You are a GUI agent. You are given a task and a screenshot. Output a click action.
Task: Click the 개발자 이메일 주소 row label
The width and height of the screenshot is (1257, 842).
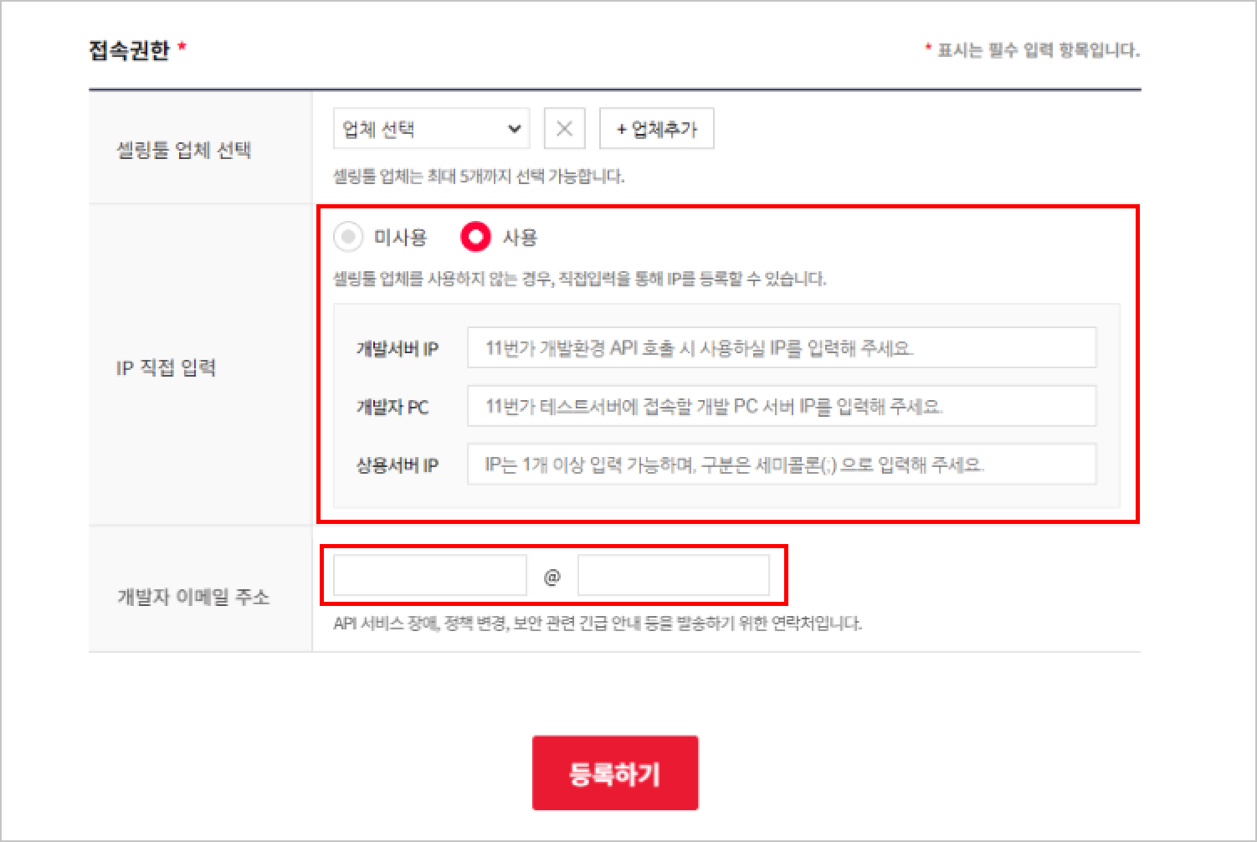192,597
